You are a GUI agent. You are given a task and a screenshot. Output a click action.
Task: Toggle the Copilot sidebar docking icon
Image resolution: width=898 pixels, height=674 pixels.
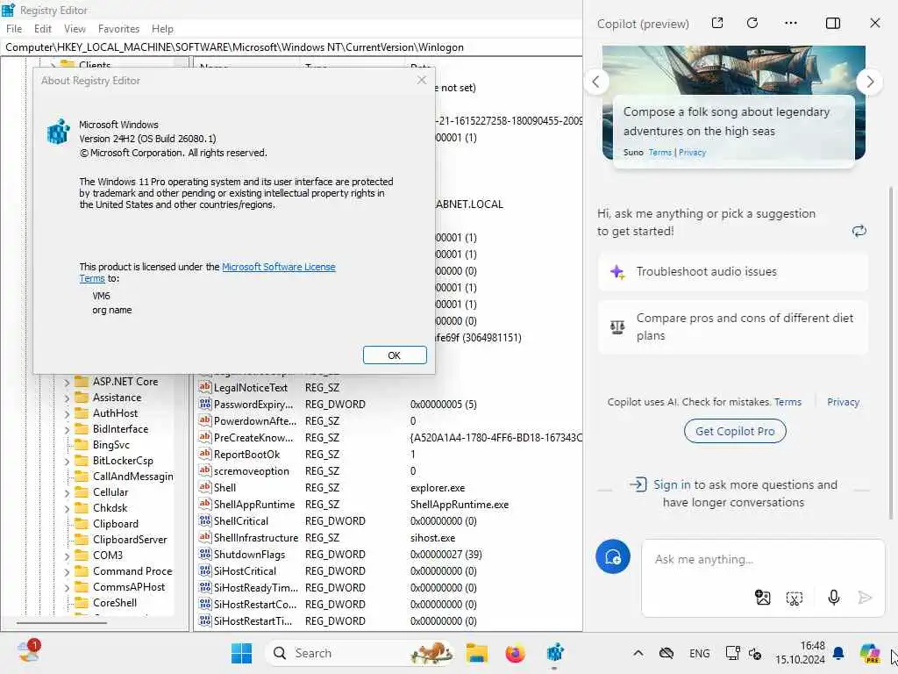[x=833, y=23]
